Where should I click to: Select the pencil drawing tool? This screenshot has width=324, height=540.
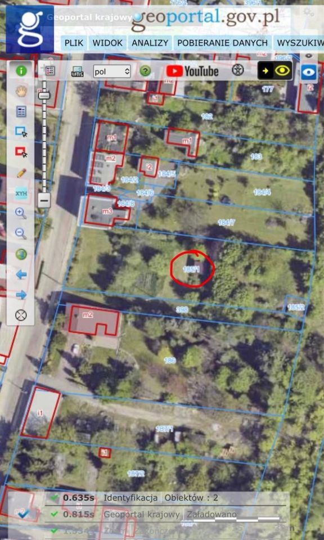pos(21,173)
